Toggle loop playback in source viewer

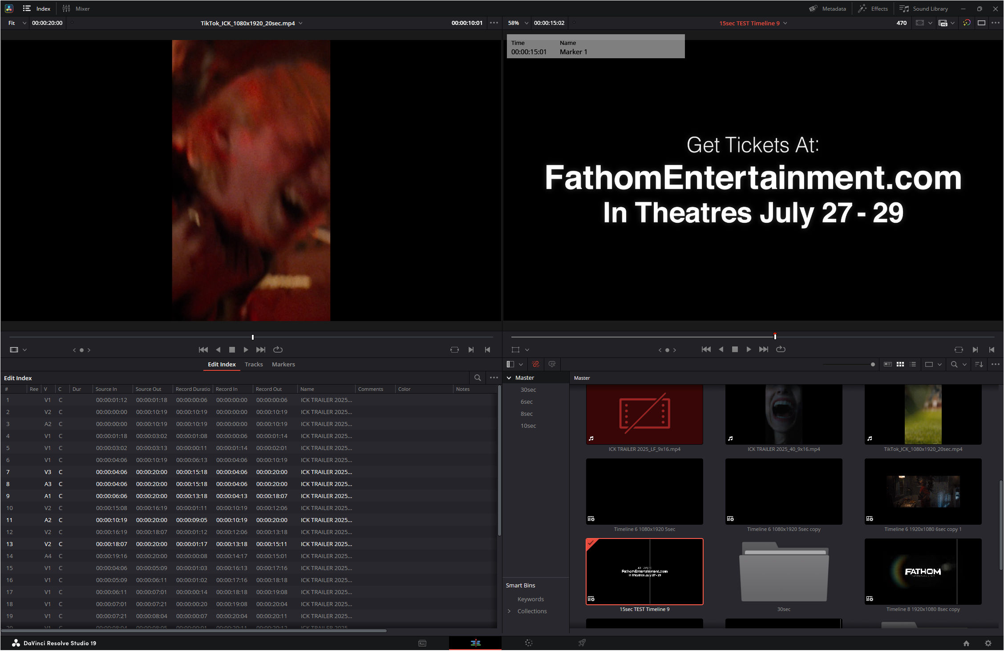pyautogui.click(x=278, y=350)
